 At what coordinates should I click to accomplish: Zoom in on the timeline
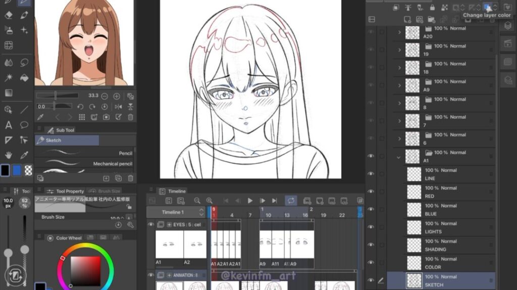coord(209,200)
